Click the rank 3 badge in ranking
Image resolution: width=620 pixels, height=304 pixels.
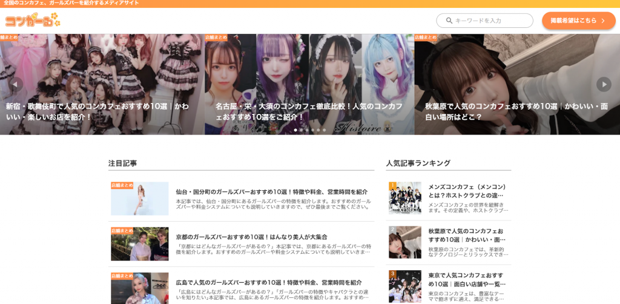392,274
